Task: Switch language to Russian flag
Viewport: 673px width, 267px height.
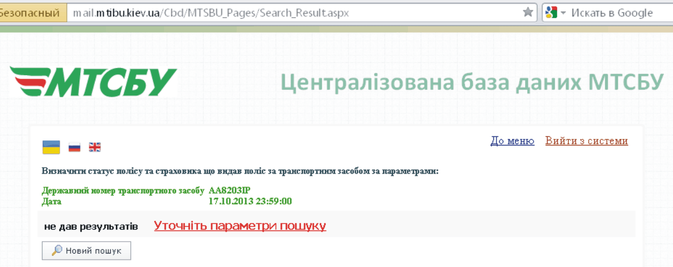Action: (x=74, y=147)
